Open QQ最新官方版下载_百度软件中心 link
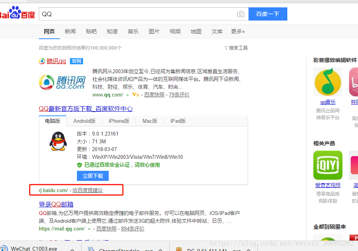 tap(86, 108)
